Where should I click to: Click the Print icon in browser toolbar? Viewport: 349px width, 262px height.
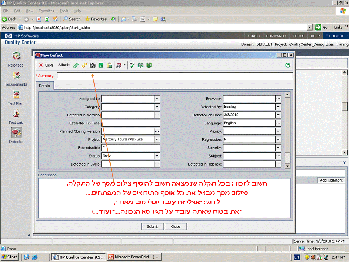134,19
